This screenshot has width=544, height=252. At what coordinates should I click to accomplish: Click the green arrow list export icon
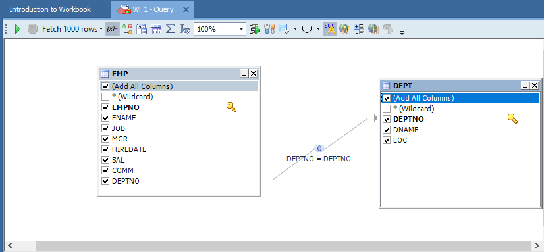pos(255,29)
